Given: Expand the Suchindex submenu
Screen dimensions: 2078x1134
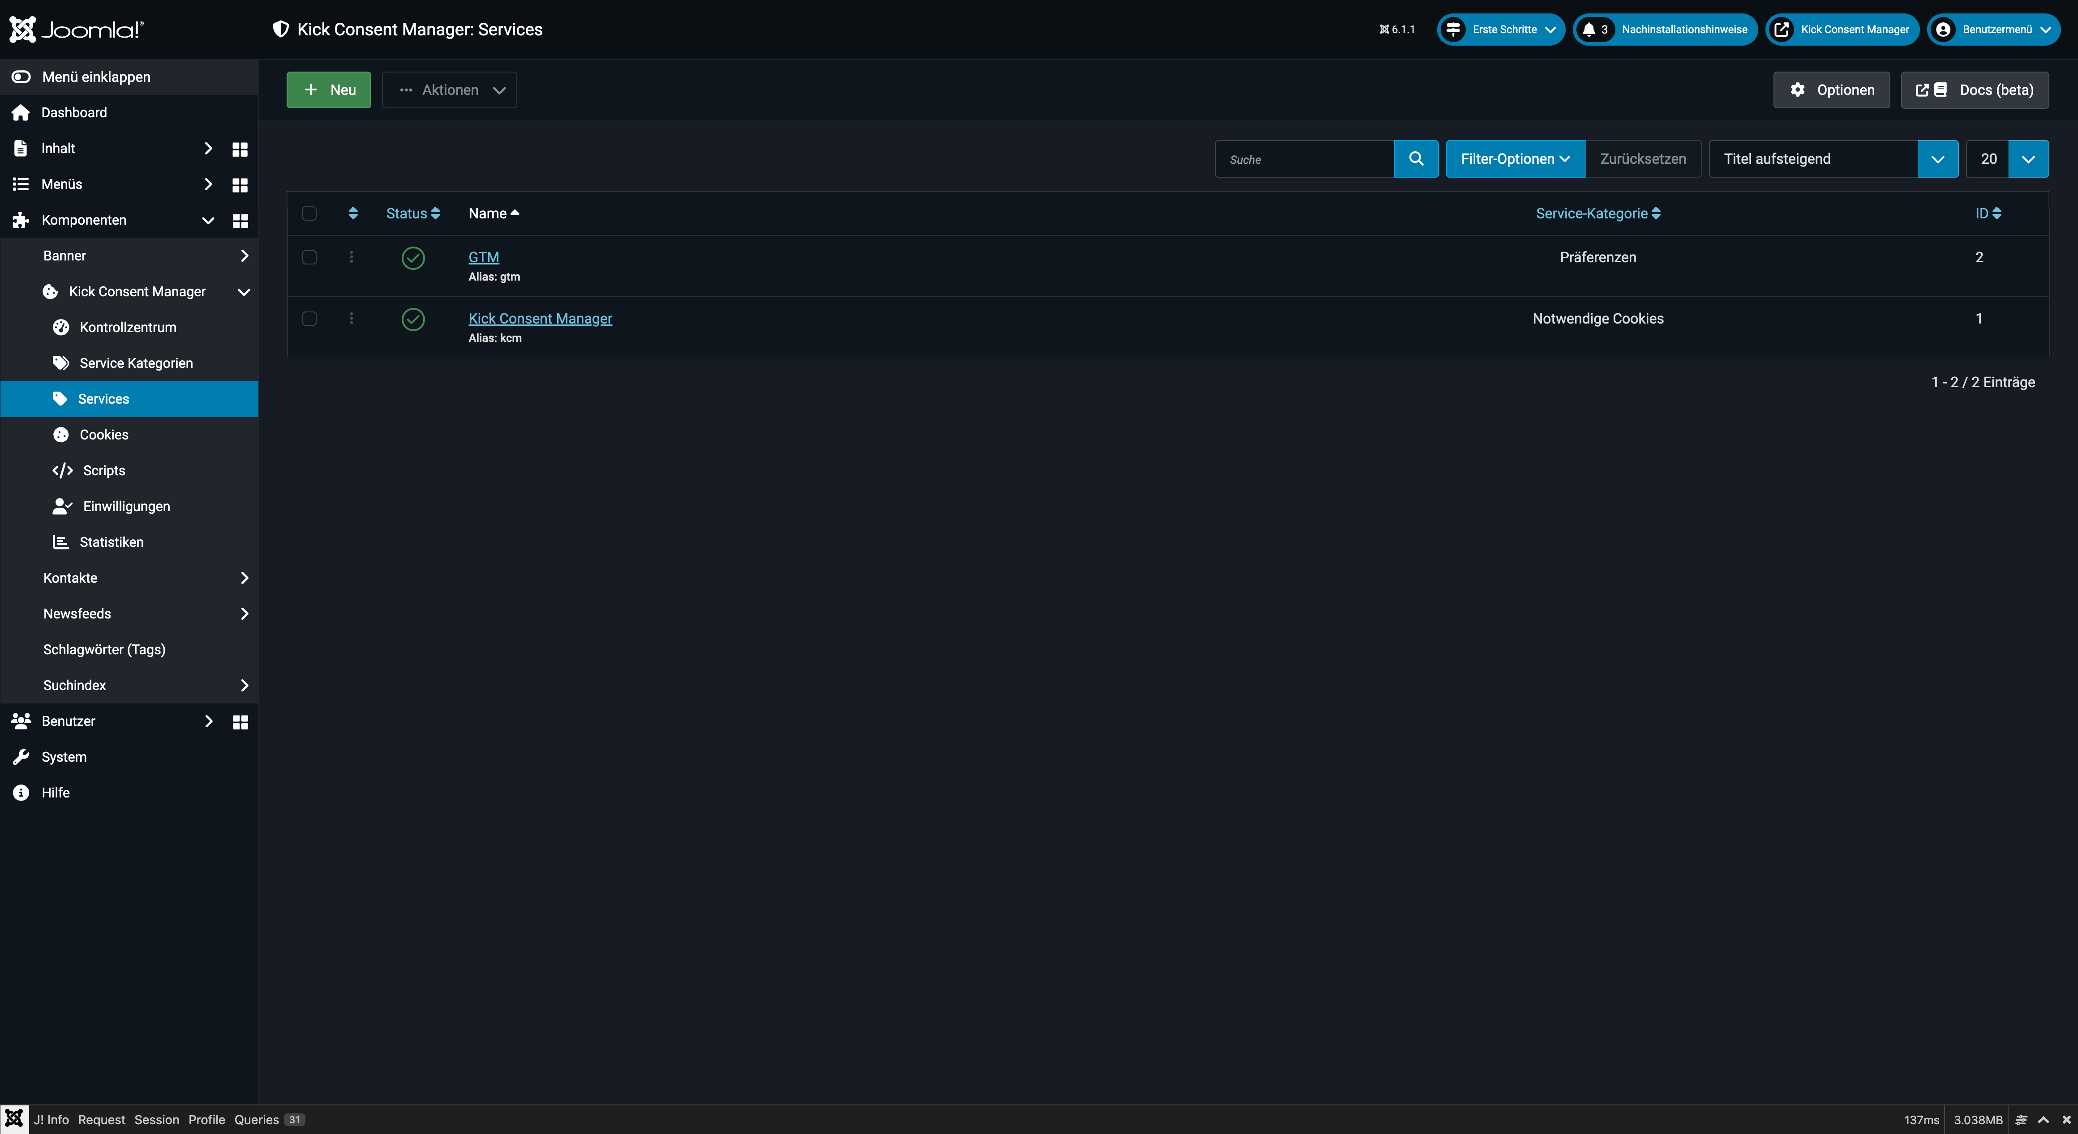Looking at the screenshot, I should [x=245, y=685].
